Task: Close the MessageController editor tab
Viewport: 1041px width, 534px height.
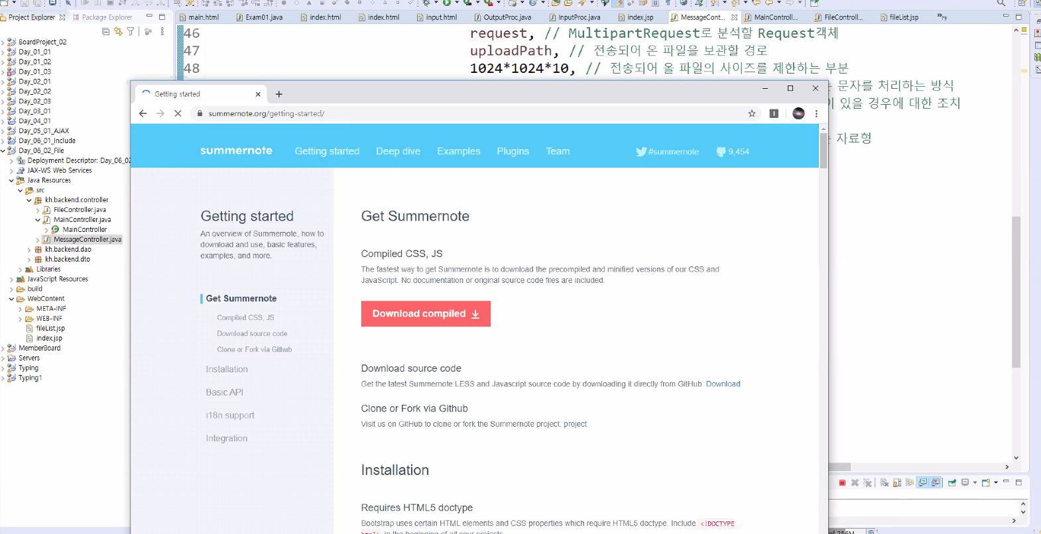Action: click(734, 17)
